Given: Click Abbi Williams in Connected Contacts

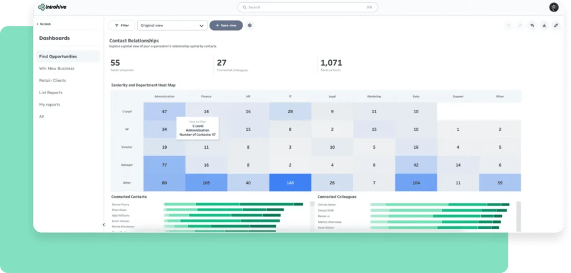Looking at the screenshot, I should [120, 215].
